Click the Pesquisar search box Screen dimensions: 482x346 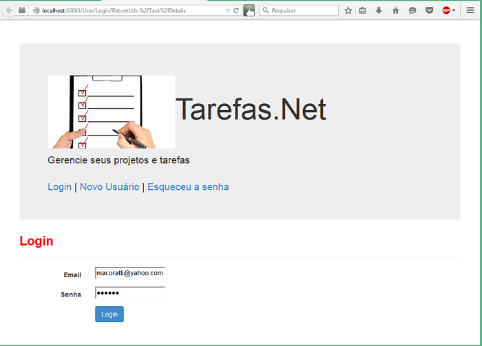click(299, 10)
